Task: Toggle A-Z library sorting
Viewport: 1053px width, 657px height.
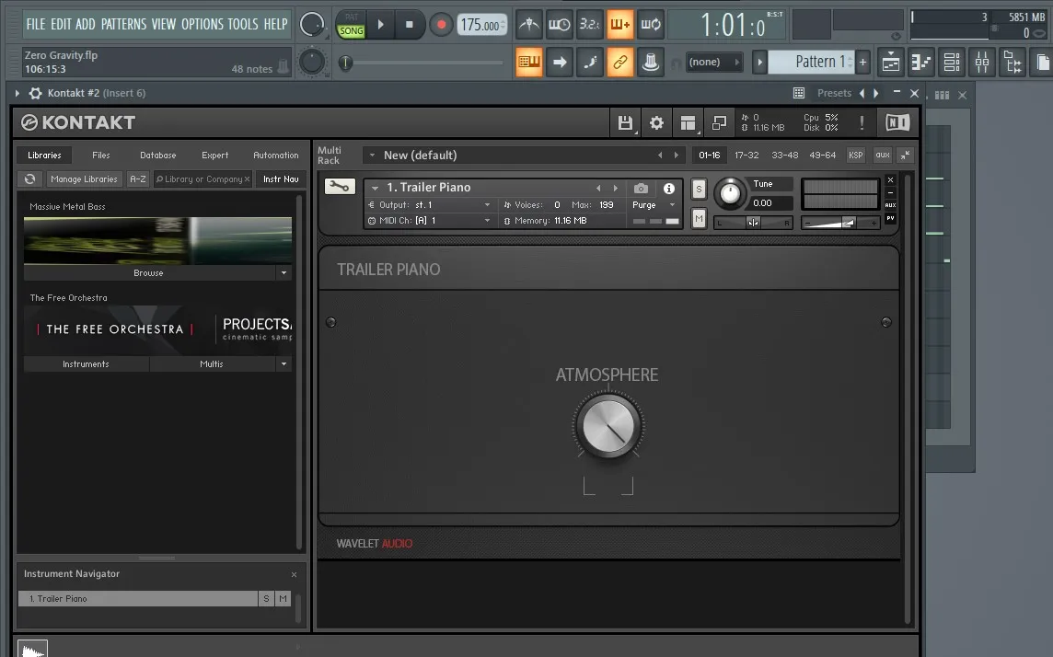Action: [138, 179]
